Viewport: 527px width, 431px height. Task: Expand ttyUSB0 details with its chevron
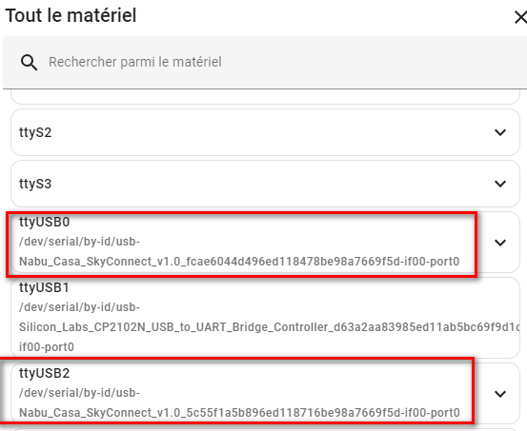tap(500, 243)
